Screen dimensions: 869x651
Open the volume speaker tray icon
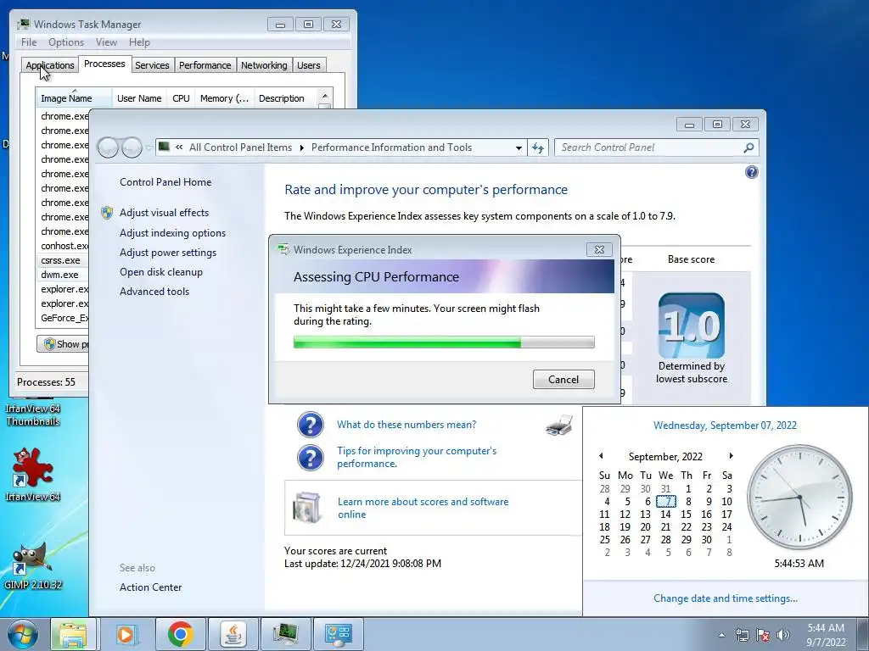coord(783,635)
